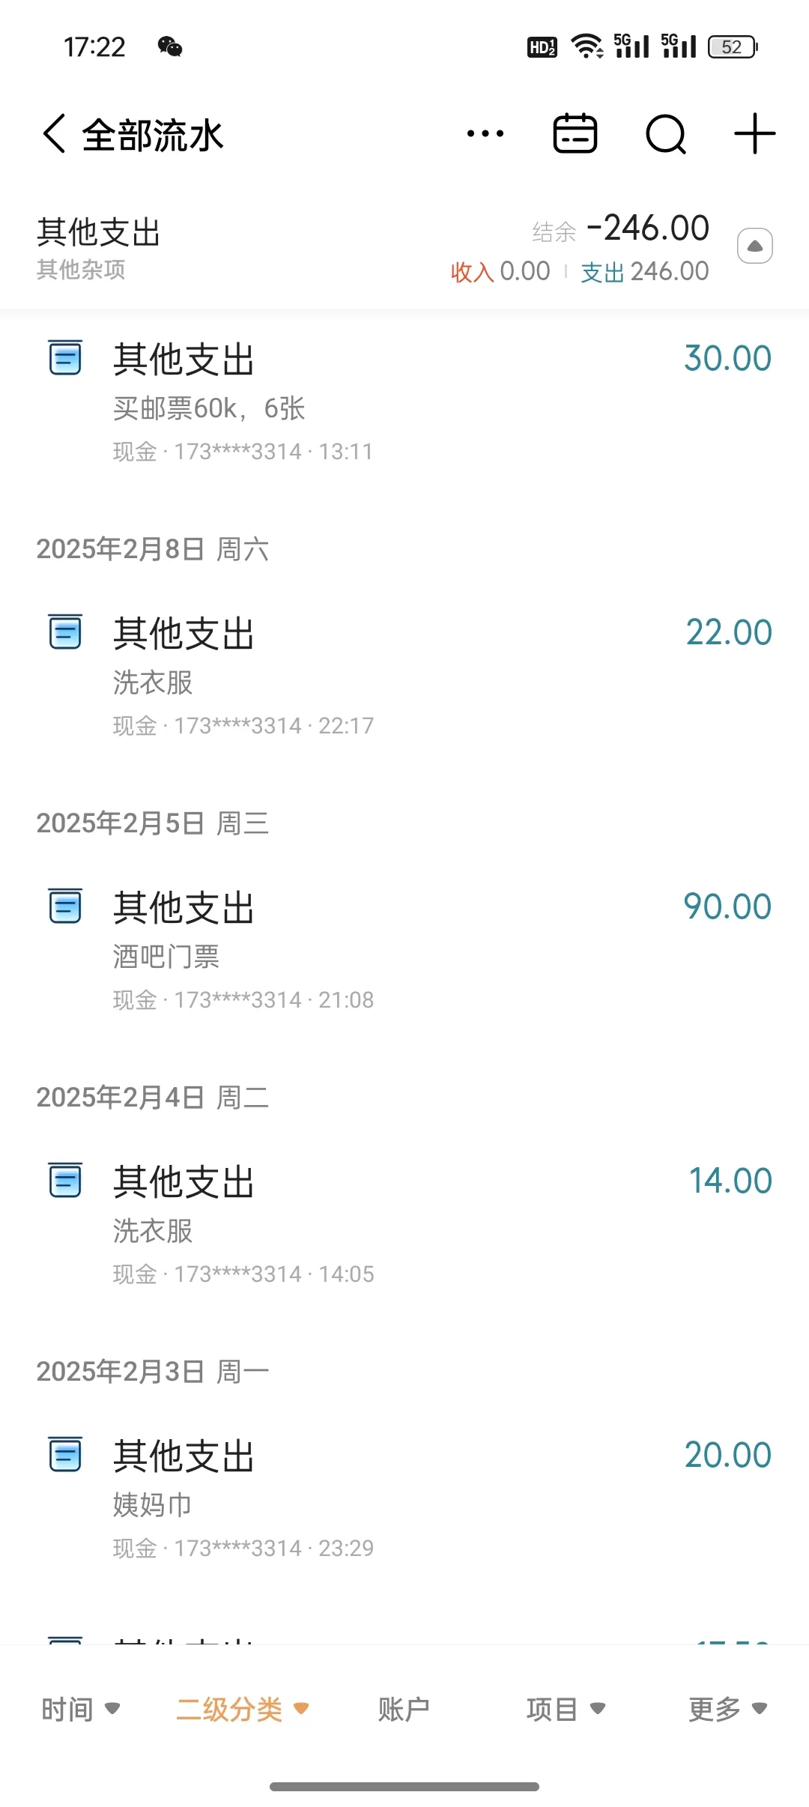Open the three-dot more options menu
This screenshot has width=809, height=1807.
click(485, 135)
